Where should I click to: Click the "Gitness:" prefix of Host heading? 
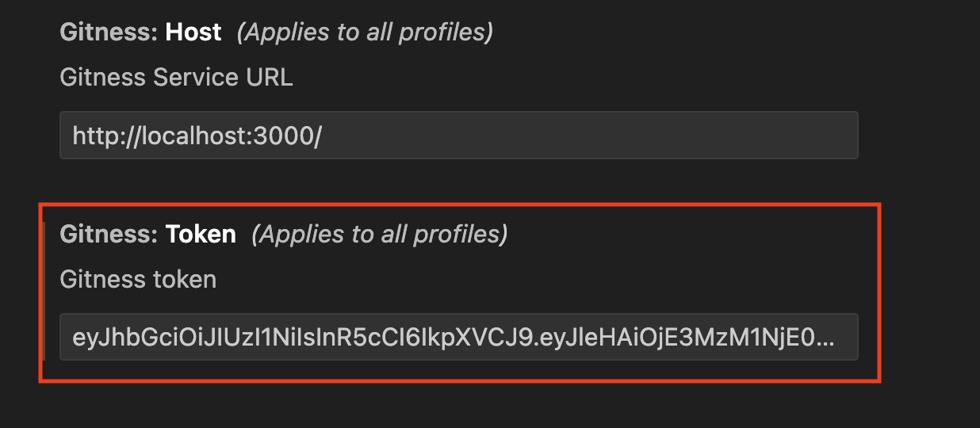109,32
